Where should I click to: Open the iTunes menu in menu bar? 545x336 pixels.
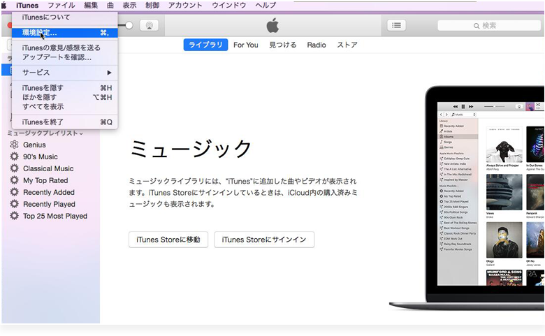(x=27, y=5)
